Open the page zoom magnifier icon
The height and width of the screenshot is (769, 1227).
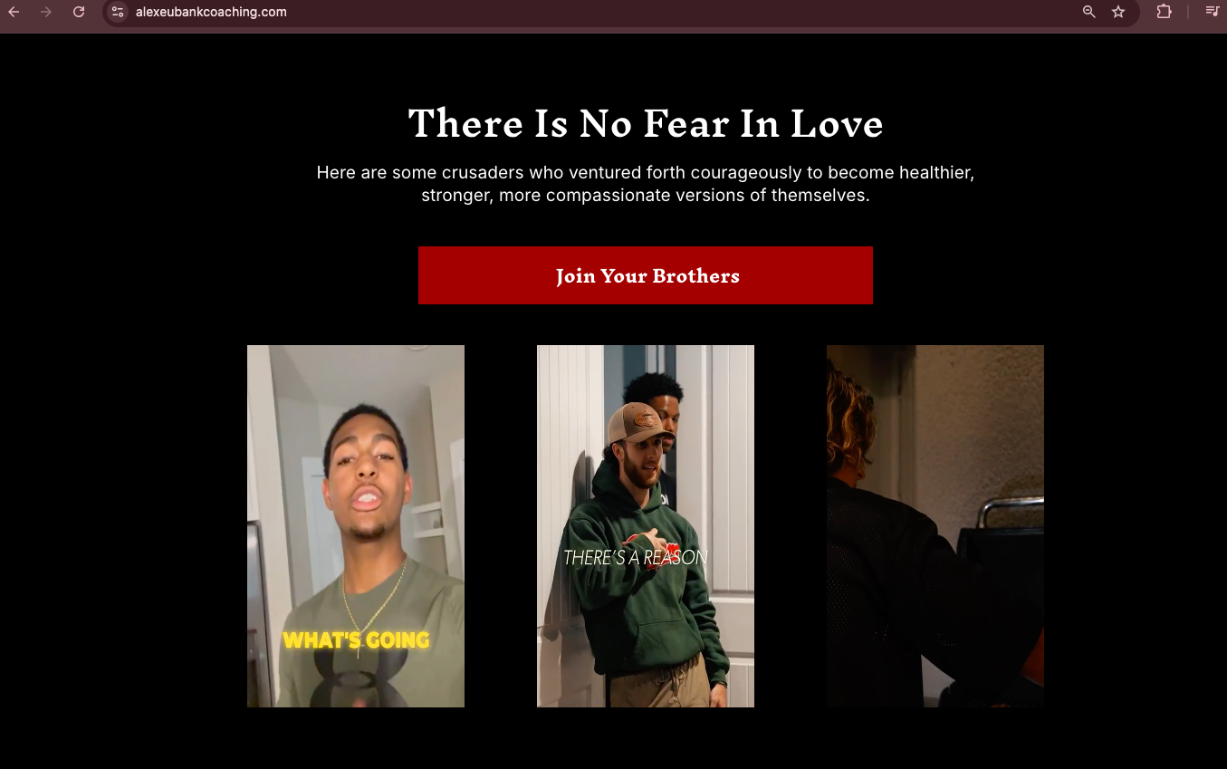1088,12
